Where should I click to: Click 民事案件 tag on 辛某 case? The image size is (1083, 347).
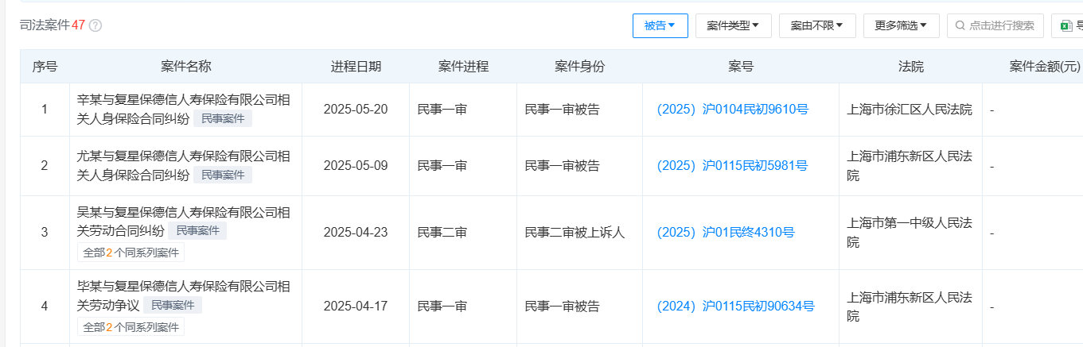(223, 118)
